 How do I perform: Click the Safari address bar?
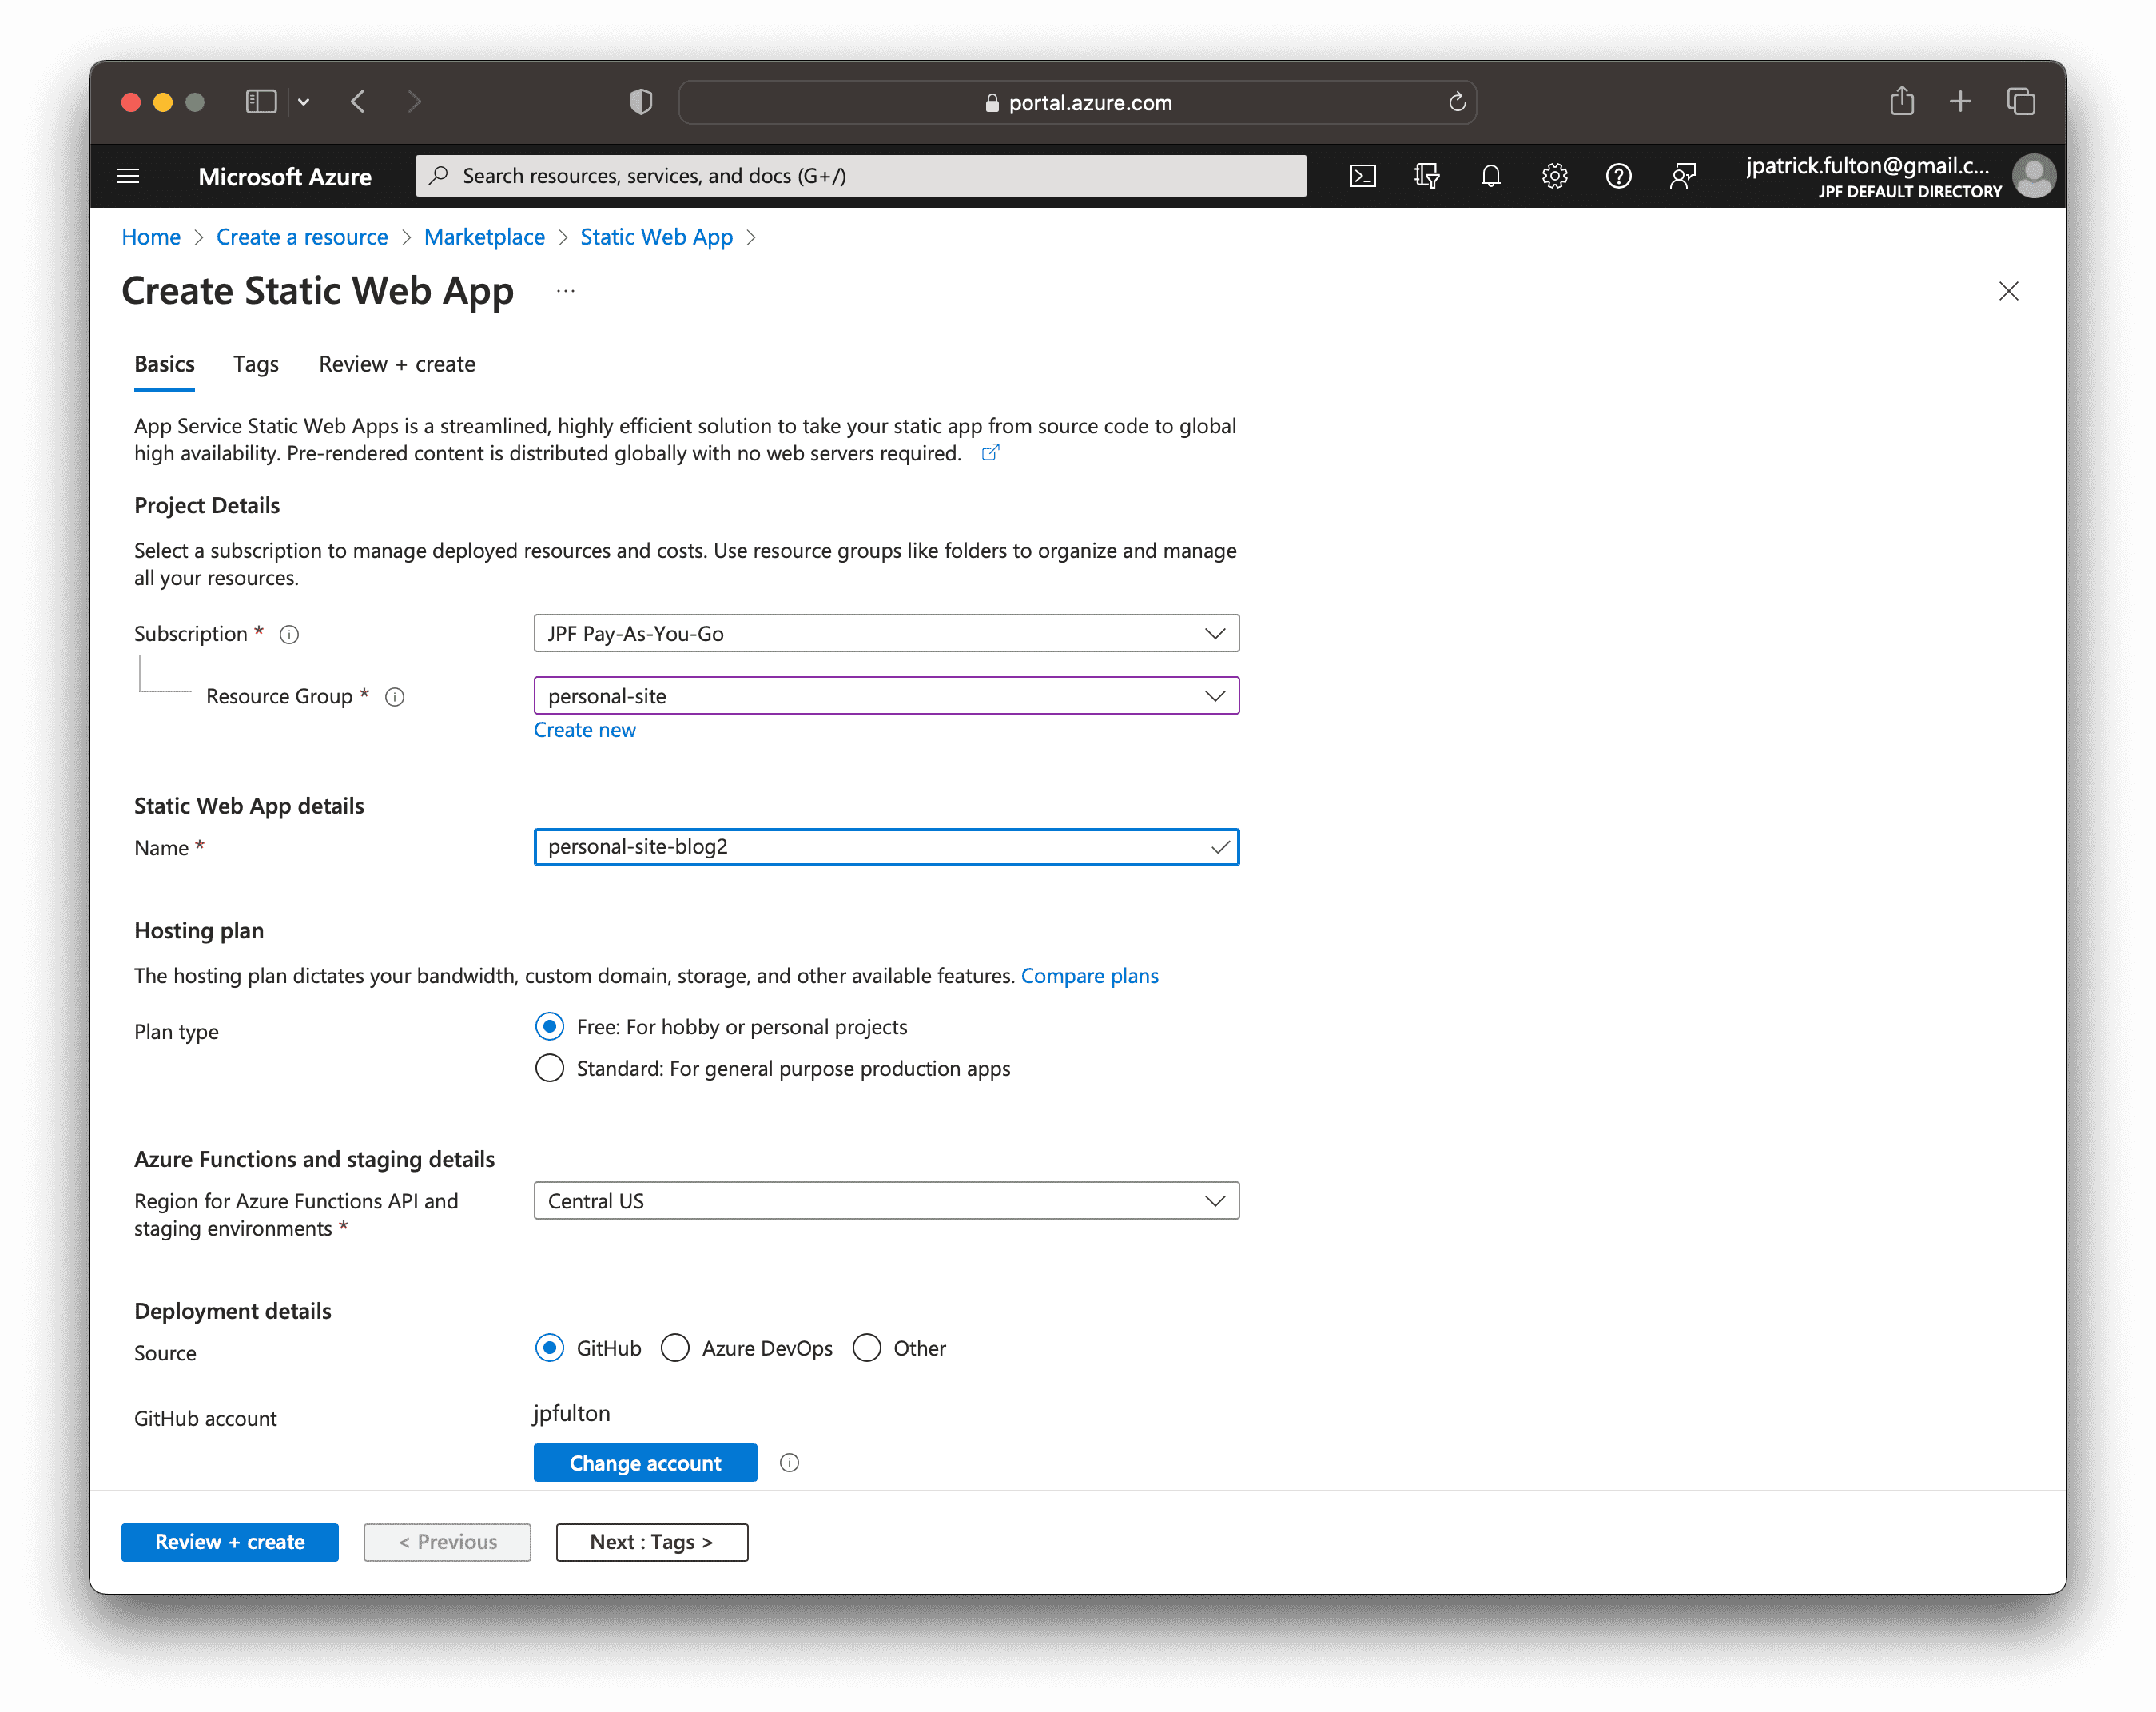(x=1077, y=102)
